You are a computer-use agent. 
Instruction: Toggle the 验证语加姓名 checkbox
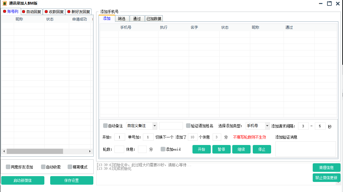[x=188, y=126]
